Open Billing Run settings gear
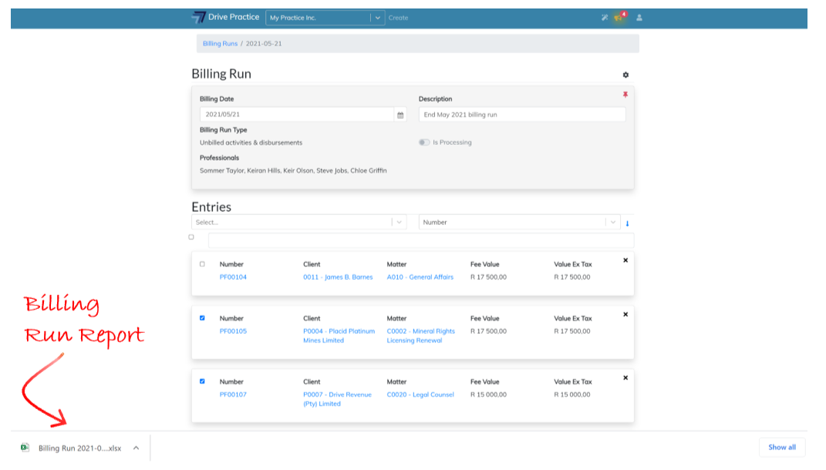The height and width of the screenshot is (470, 826). pos(625,75)
